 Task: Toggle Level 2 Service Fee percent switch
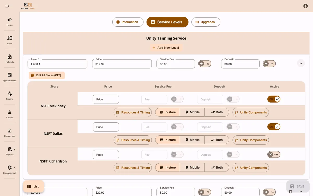click(x=205, y=192)
